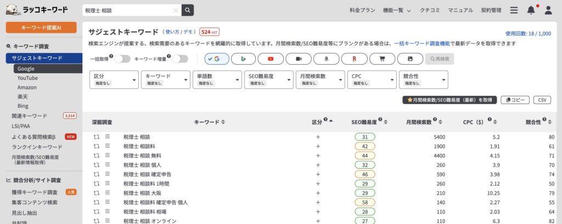Open the notification bell
This screenshot has height=224, width=562.
click(x=531, y=10)
